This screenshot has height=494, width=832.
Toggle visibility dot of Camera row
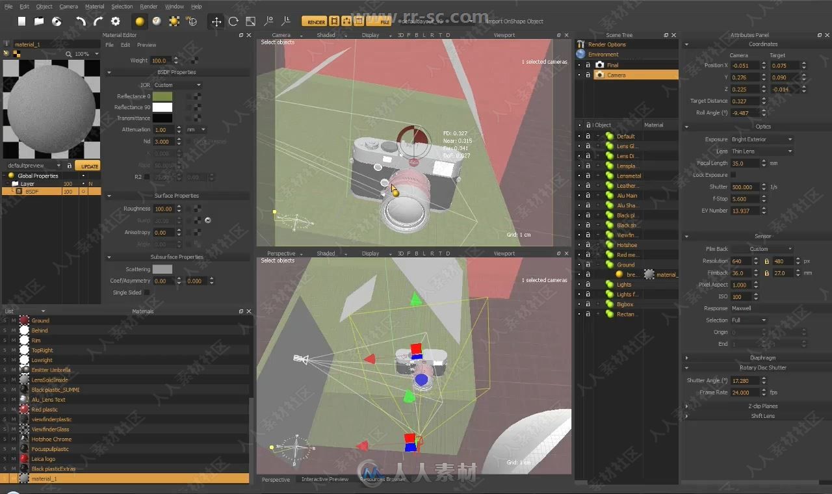click(579, 75)
